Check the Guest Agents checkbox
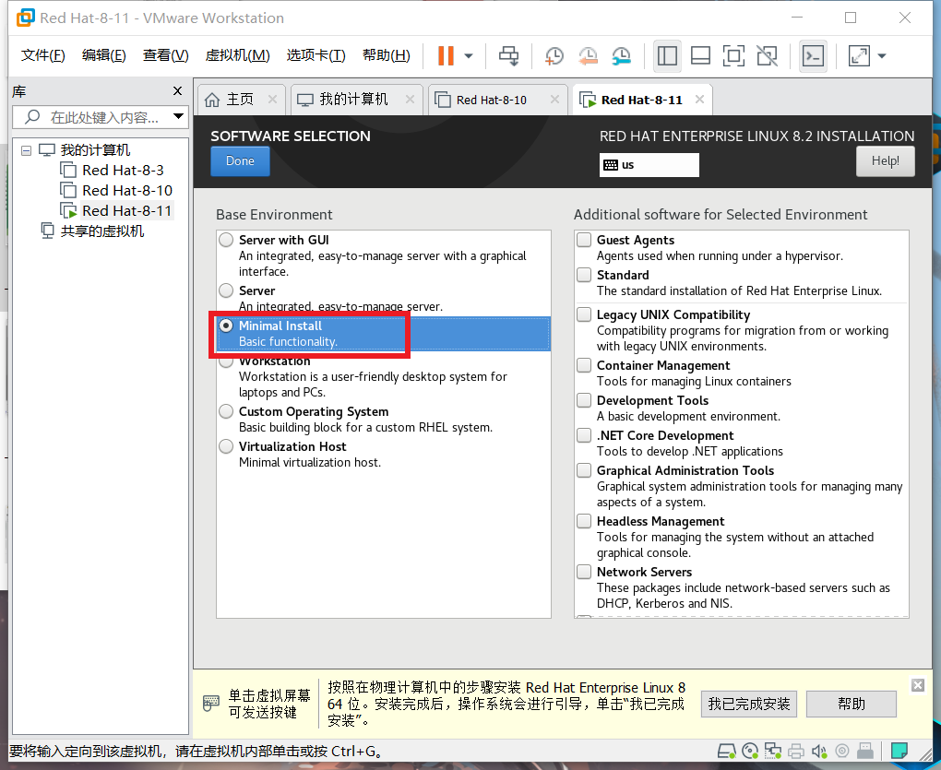Screen dimensions: 941x770 pyautogui.click(x=584, y=240)
